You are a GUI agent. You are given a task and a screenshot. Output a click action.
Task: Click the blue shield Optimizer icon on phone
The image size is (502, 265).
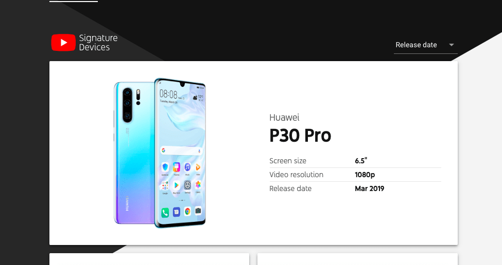coord(165,167)
